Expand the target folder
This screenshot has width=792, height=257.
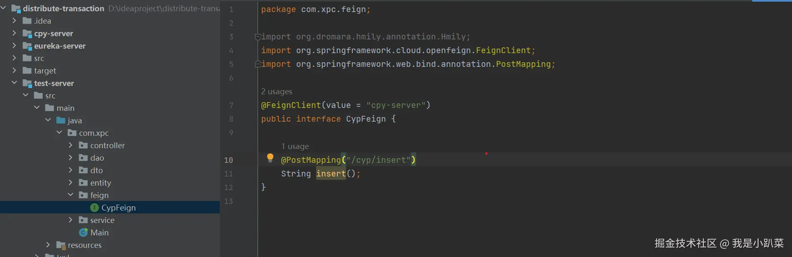pyautogui.click(x=14, y=71)
